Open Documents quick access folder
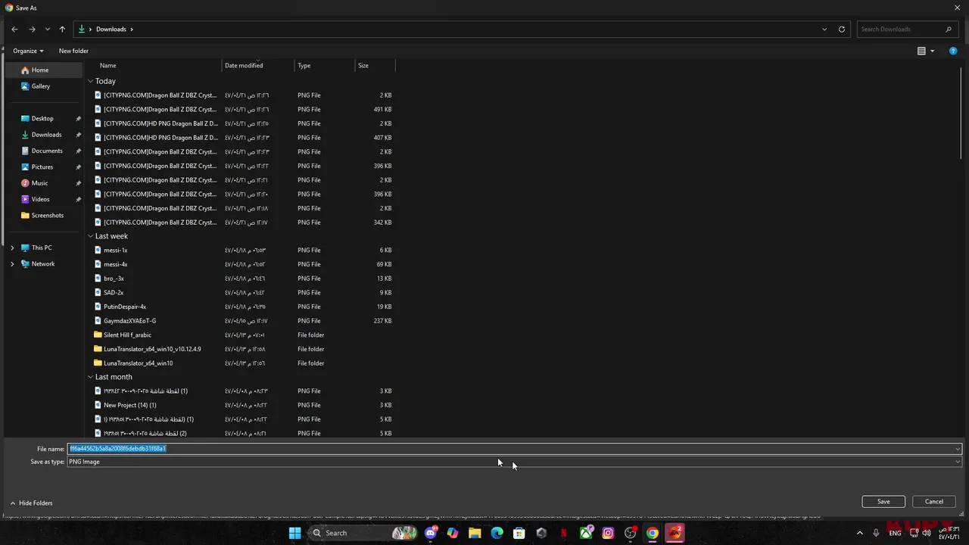Image resolution: width=969 pixels, height=545 pixels. click(47, 151)
